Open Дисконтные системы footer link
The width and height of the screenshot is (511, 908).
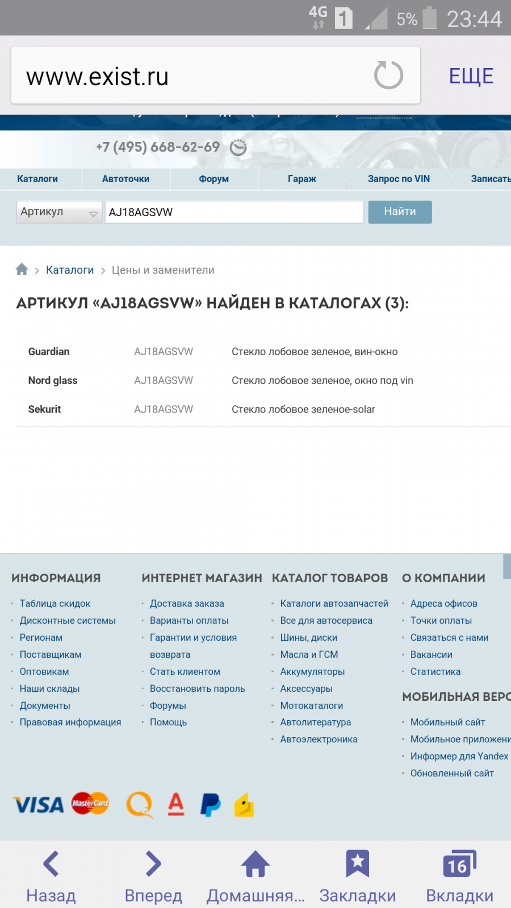pos(68,620)
